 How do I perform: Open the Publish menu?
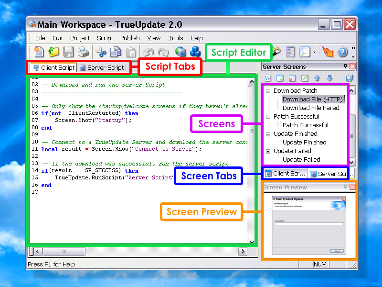[x=130, y=38]
